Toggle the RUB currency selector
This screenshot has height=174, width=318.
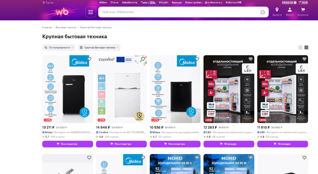click(303, 2)
